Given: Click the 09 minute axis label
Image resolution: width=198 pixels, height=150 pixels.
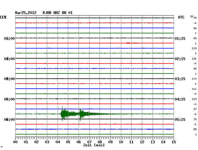Looking at the screenshot, I should [110, 142].
